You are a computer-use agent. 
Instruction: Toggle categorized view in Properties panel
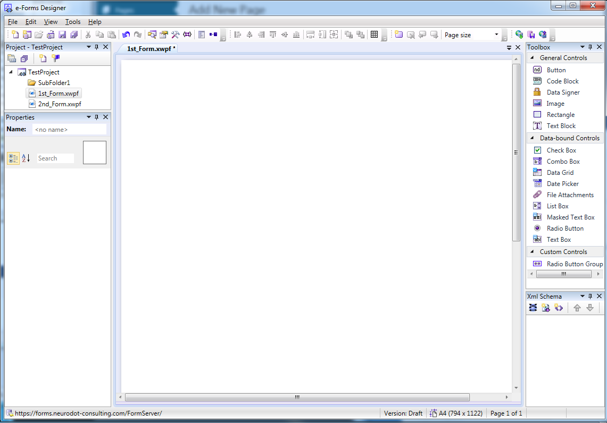[x=13, y=158]
